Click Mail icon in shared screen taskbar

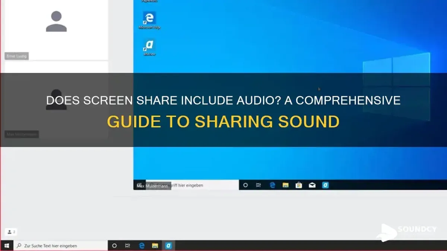[312, 185]
